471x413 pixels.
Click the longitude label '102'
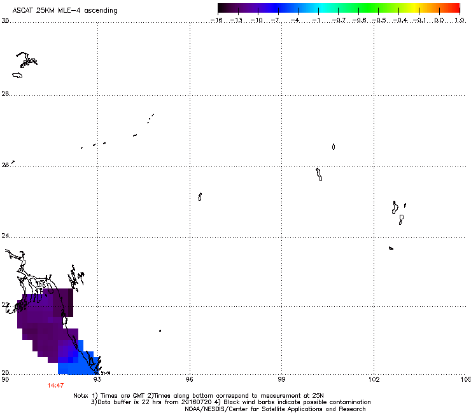pyautogui.click(x=374, y=379)
